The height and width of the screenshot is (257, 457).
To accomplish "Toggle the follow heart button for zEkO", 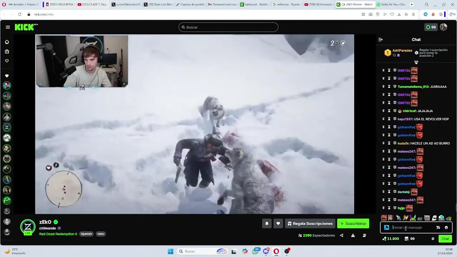I will pyautogui.click(x=278, y=223).
